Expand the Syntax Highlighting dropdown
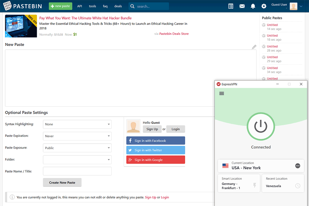 click(77, 124)
